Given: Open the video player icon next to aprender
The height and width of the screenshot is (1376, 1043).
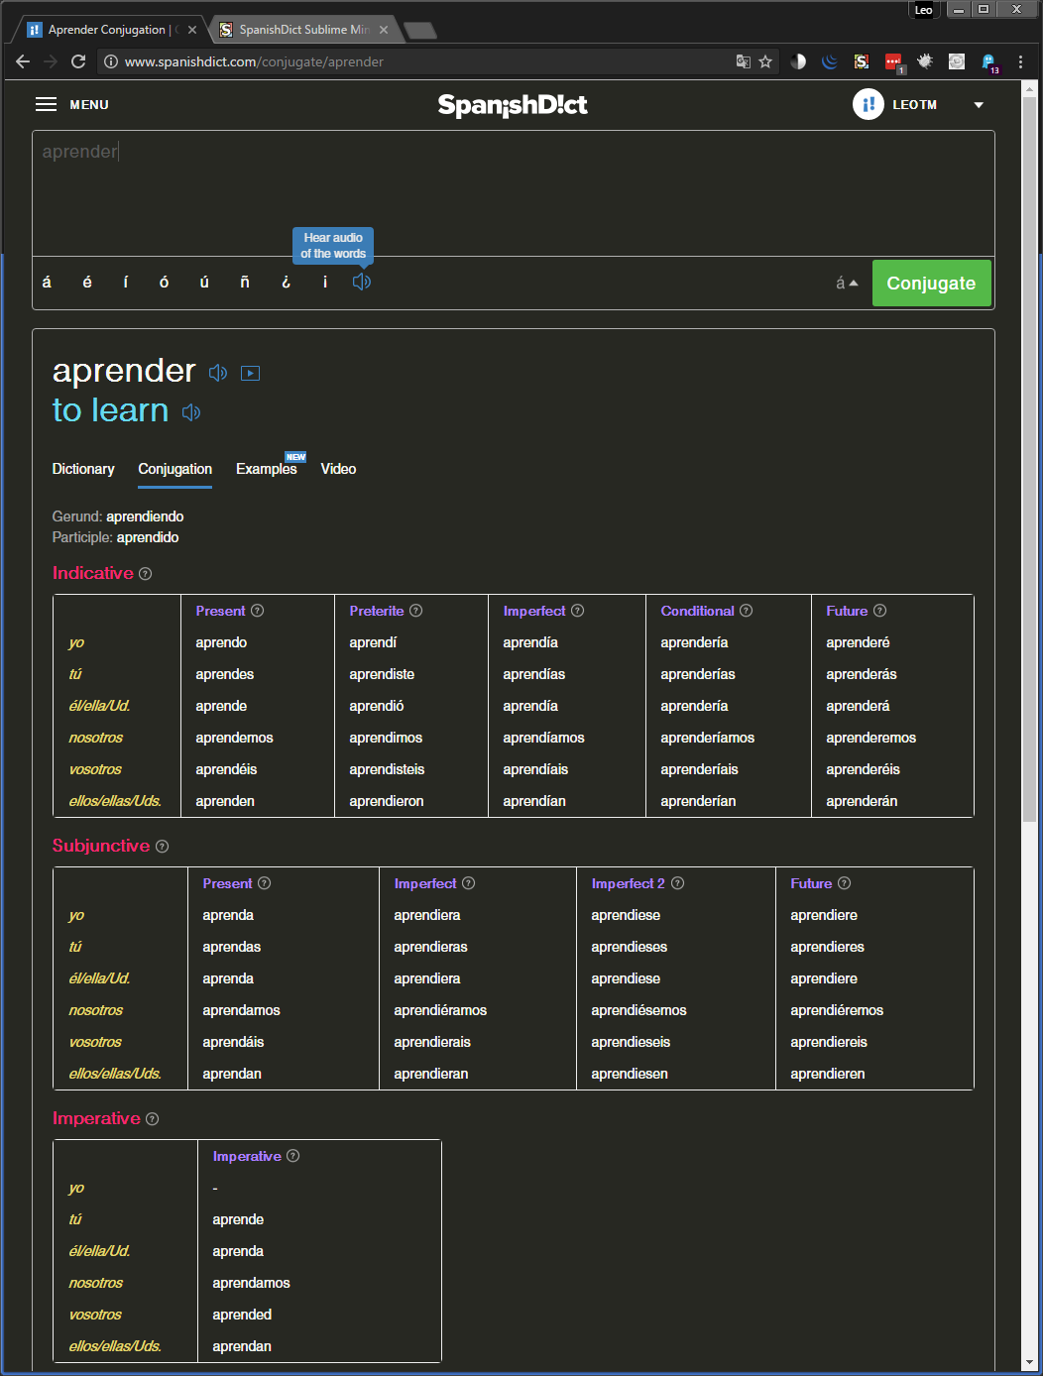Looking at the screenshot, I should coord(250,373).
